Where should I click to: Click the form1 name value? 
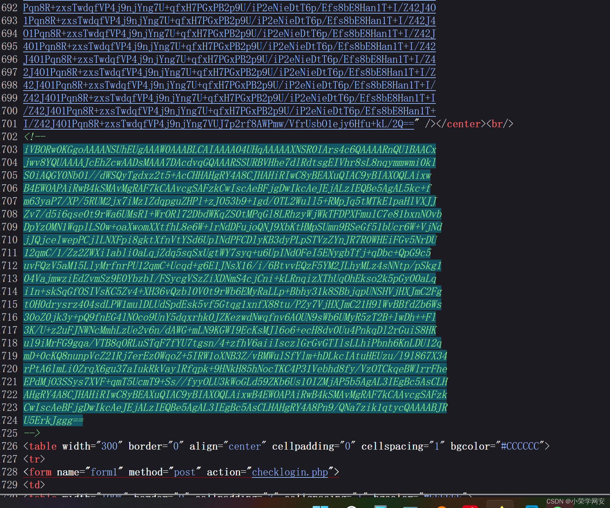pyautogui.click(x=104, y=472)
